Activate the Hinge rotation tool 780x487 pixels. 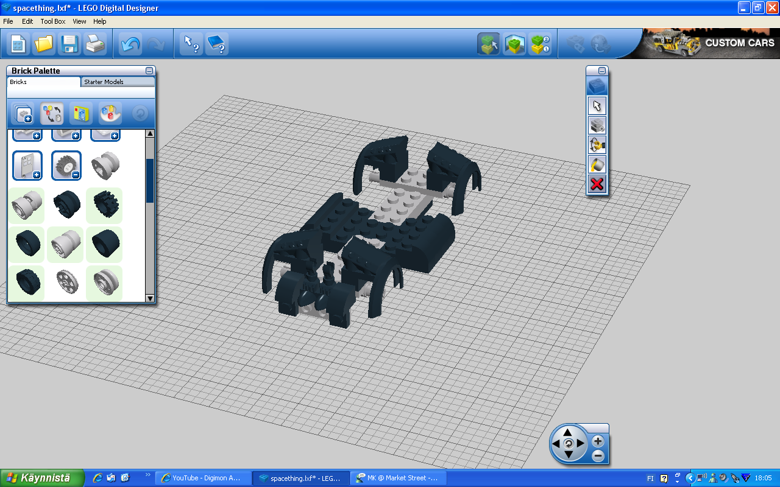(597, 145)
